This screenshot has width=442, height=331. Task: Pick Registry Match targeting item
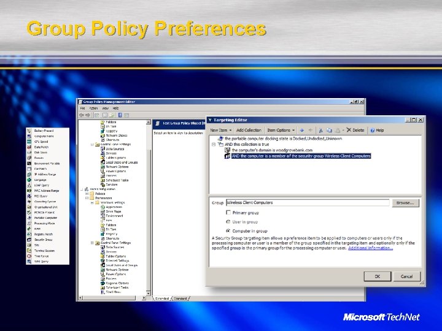44,234
